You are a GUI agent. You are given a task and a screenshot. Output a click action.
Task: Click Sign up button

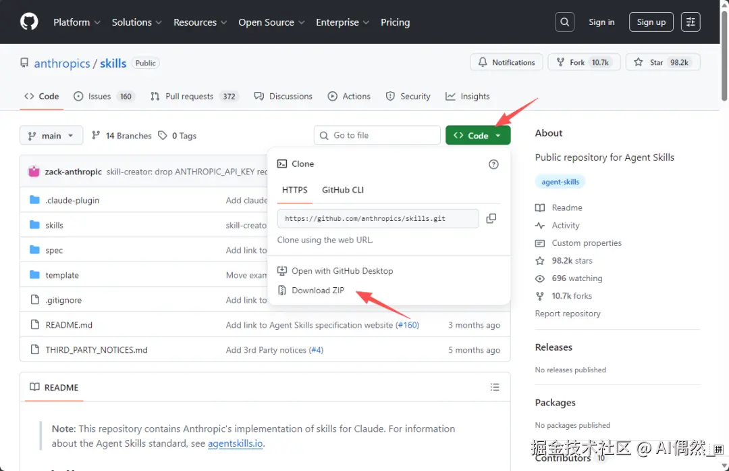click(651, 22)
